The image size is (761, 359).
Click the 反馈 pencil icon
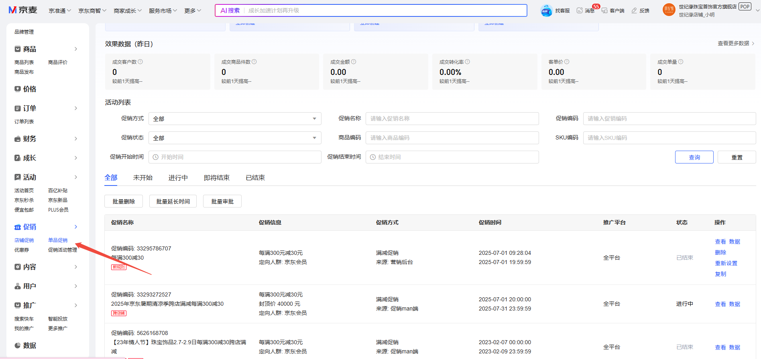[634, 10]
